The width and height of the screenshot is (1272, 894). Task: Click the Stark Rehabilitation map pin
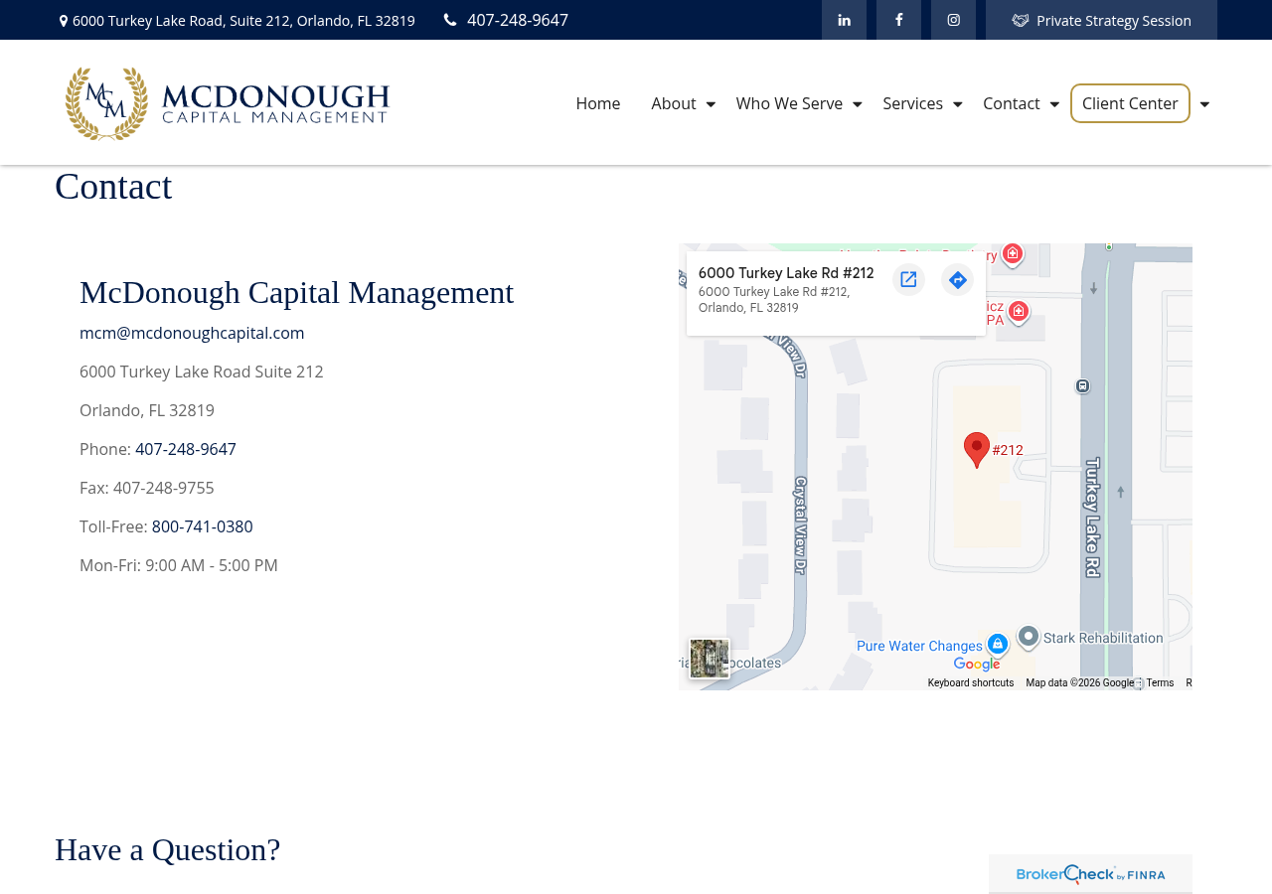1029,636
